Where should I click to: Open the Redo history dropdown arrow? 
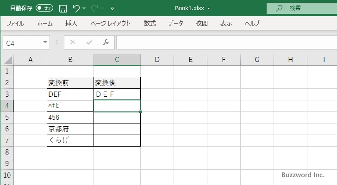[102, 8]
